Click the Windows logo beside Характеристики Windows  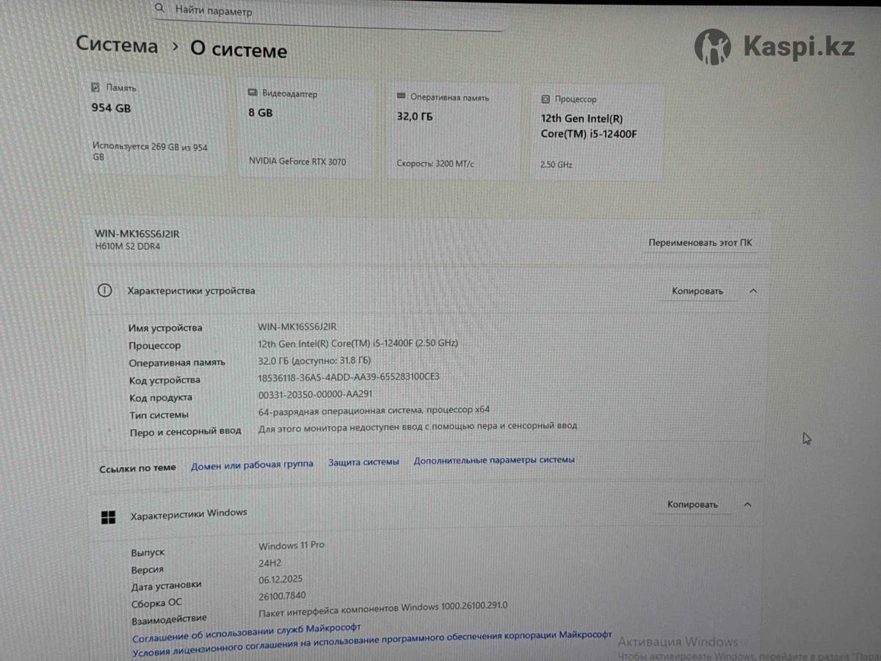pyautogui.click(x=108, y=517)
